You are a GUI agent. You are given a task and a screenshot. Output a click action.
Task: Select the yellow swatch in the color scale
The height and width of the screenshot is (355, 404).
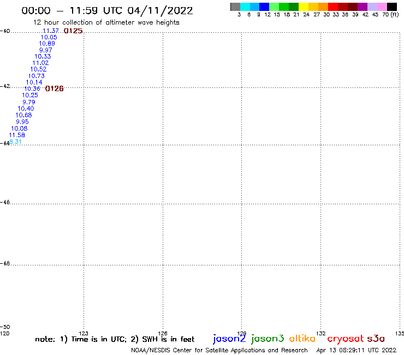pyautogui.click(x=304, y=7)
